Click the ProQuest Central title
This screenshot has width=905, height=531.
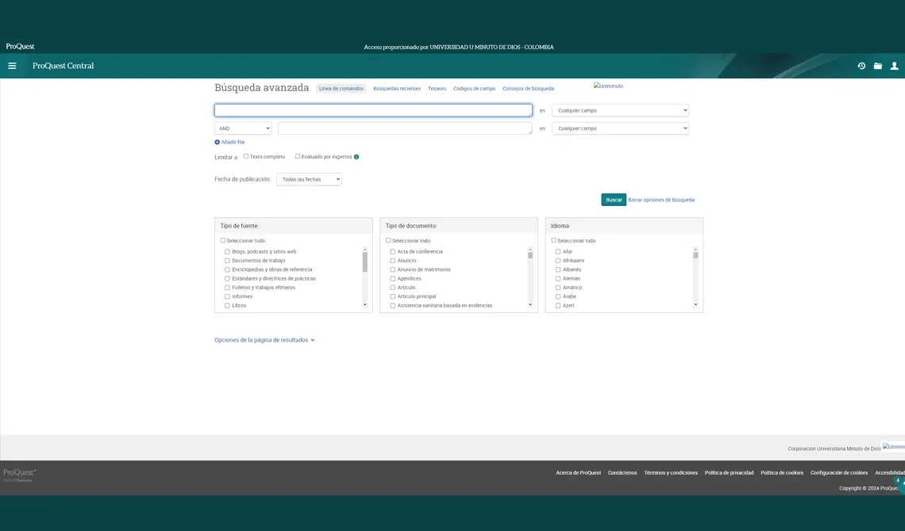pos(63,66)
